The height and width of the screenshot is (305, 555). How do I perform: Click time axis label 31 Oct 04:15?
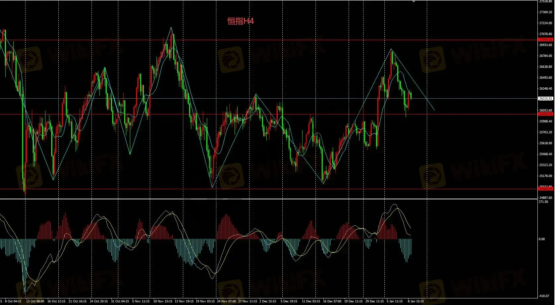point(120,301)
